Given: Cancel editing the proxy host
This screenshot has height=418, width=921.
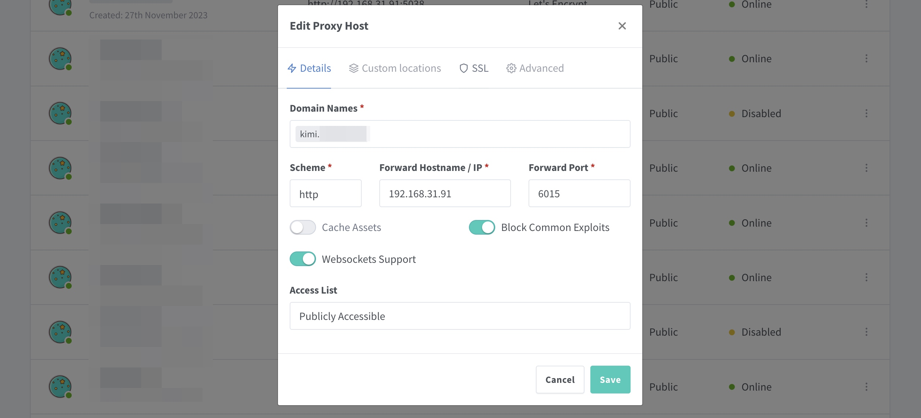Looking at the screenshot, I should point(560,380).
